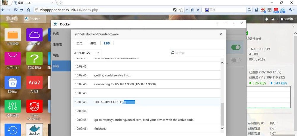The width and height of the screenshot is (297, 136).
Task: Click the log list scroll-down arrow
Action: [x=222, y=128]
